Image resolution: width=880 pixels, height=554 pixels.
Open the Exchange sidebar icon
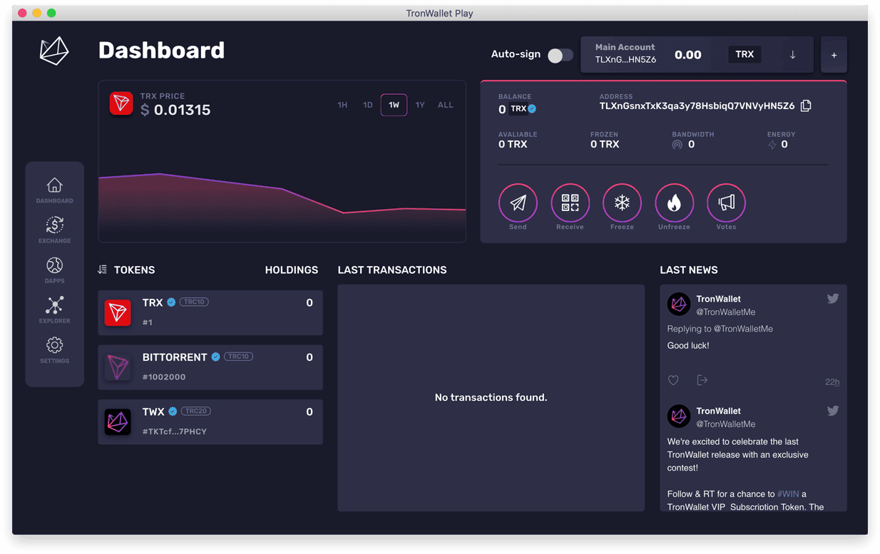(x=54, y=225)
